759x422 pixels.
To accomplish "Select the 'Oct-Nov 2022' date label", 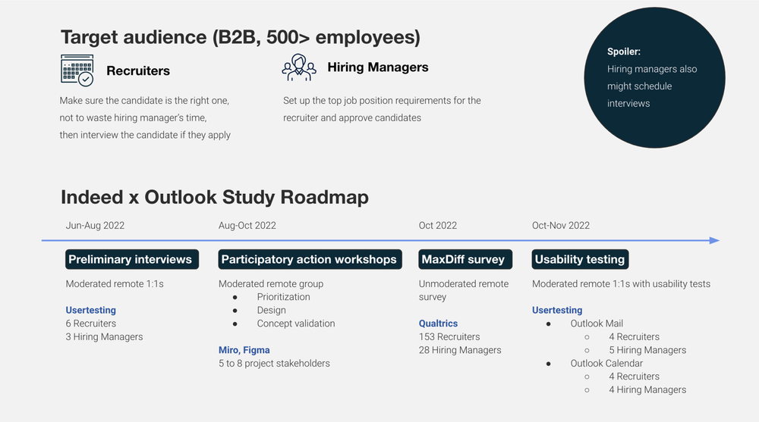I will 561,225.
